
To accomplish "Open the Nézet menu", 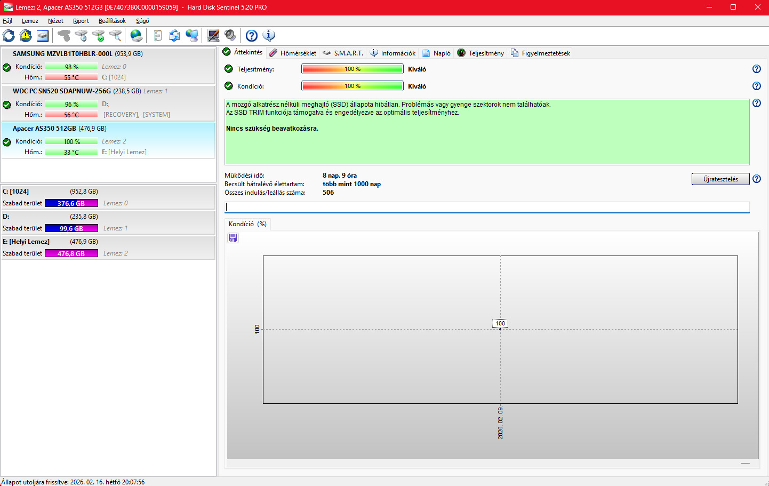I will 55,21.
